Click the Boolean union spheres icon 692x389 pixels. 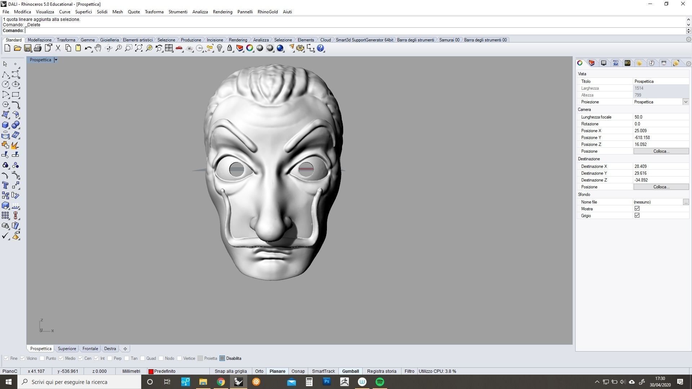pyautogui.click(x=15, y=125)
